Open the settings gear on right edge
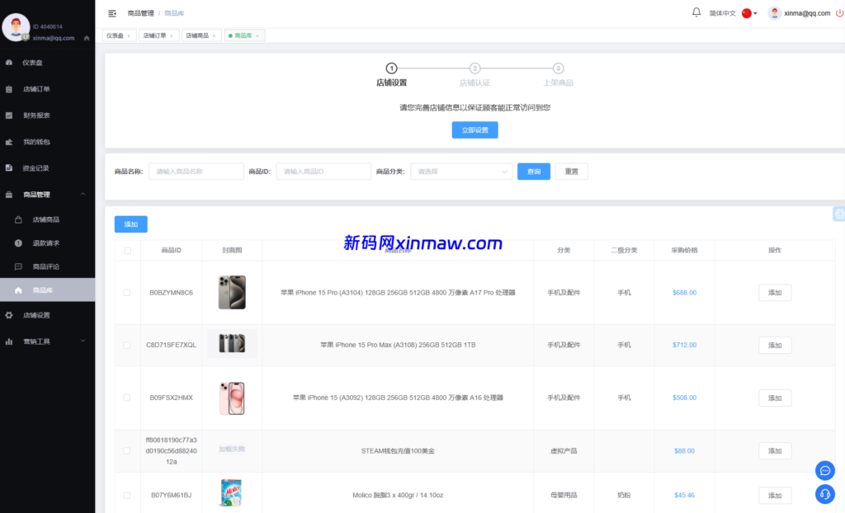Screen dimensions: 845x513 click(x=839, y=214)
